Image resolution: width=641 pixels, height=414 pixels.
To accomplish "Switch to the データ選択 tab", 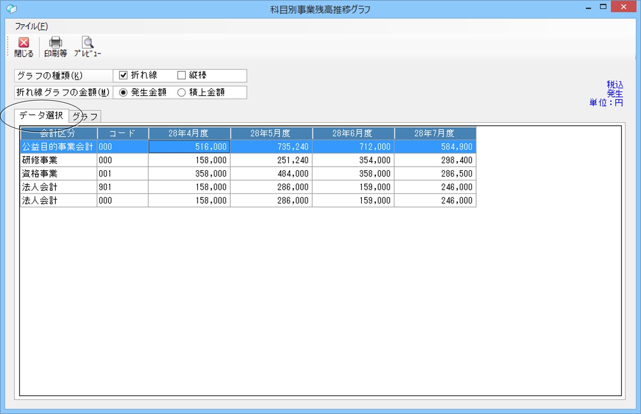I will click(41, 116).
